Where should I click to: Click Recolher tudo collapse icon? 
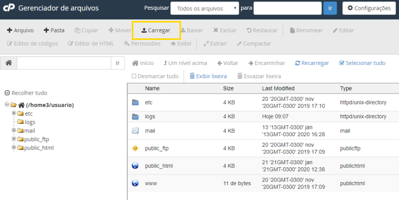click(x=7, y=93)
